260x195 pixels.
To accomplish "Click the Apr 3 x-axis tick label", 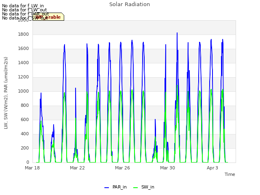I will click(212, 168).
